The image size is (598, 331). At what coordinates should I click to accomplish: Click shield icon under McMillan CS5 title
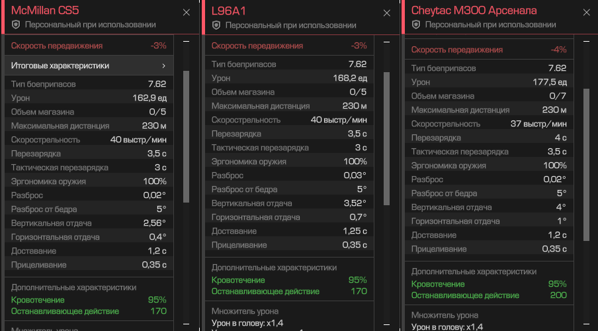(16, 24)
